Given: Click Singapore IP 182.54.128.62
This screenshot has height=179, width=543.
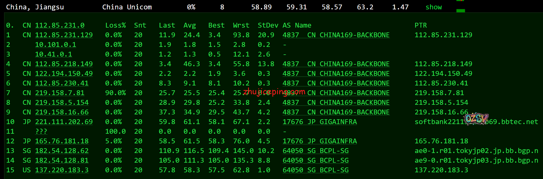Looking at the screenshot, I should [62, 151].
